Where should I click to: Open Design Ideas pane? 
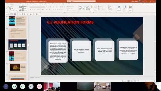click(x=130, y=8)
